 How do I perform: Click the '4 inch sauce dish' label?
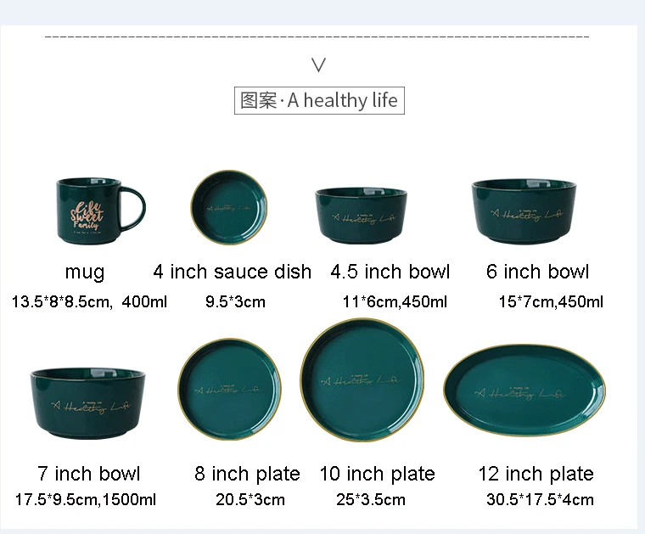pyautogui.click(x=233, y=272)
